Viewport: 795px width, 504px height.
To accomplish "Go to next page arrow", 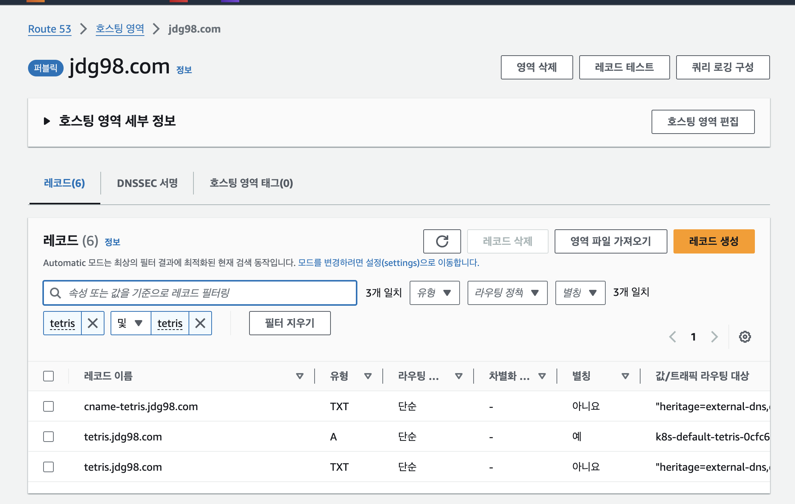I will (x=714, y=337).
